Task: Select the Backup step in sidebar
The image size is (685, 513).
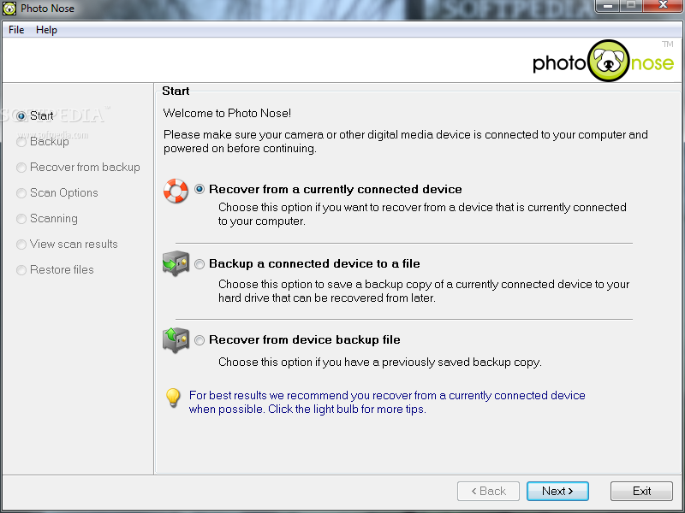Action: click(x=43, y=142)
